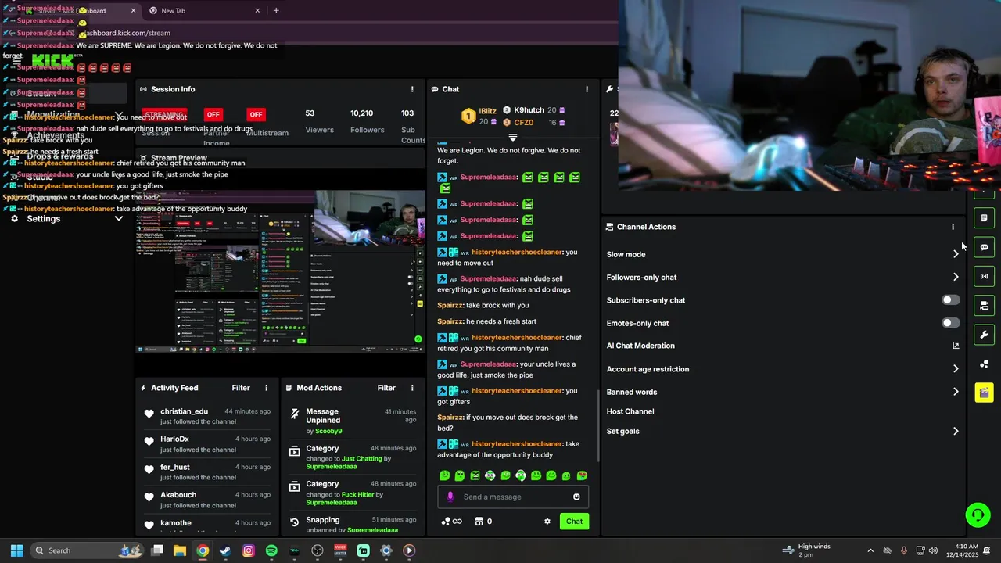Toggle Subscribers-only chat switch
This screenshot has width=1001, height=563.
click(950, 300)
